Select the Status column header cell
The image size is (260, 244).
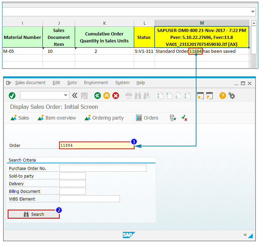[144, 37]
